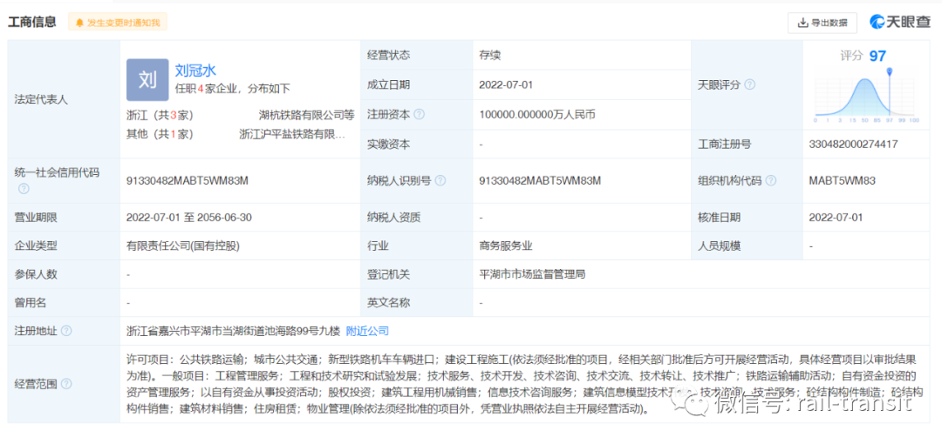942x444 pixels.
Task: Click the 浙江（共3家） region entry
Action: [x=160, y=115]
